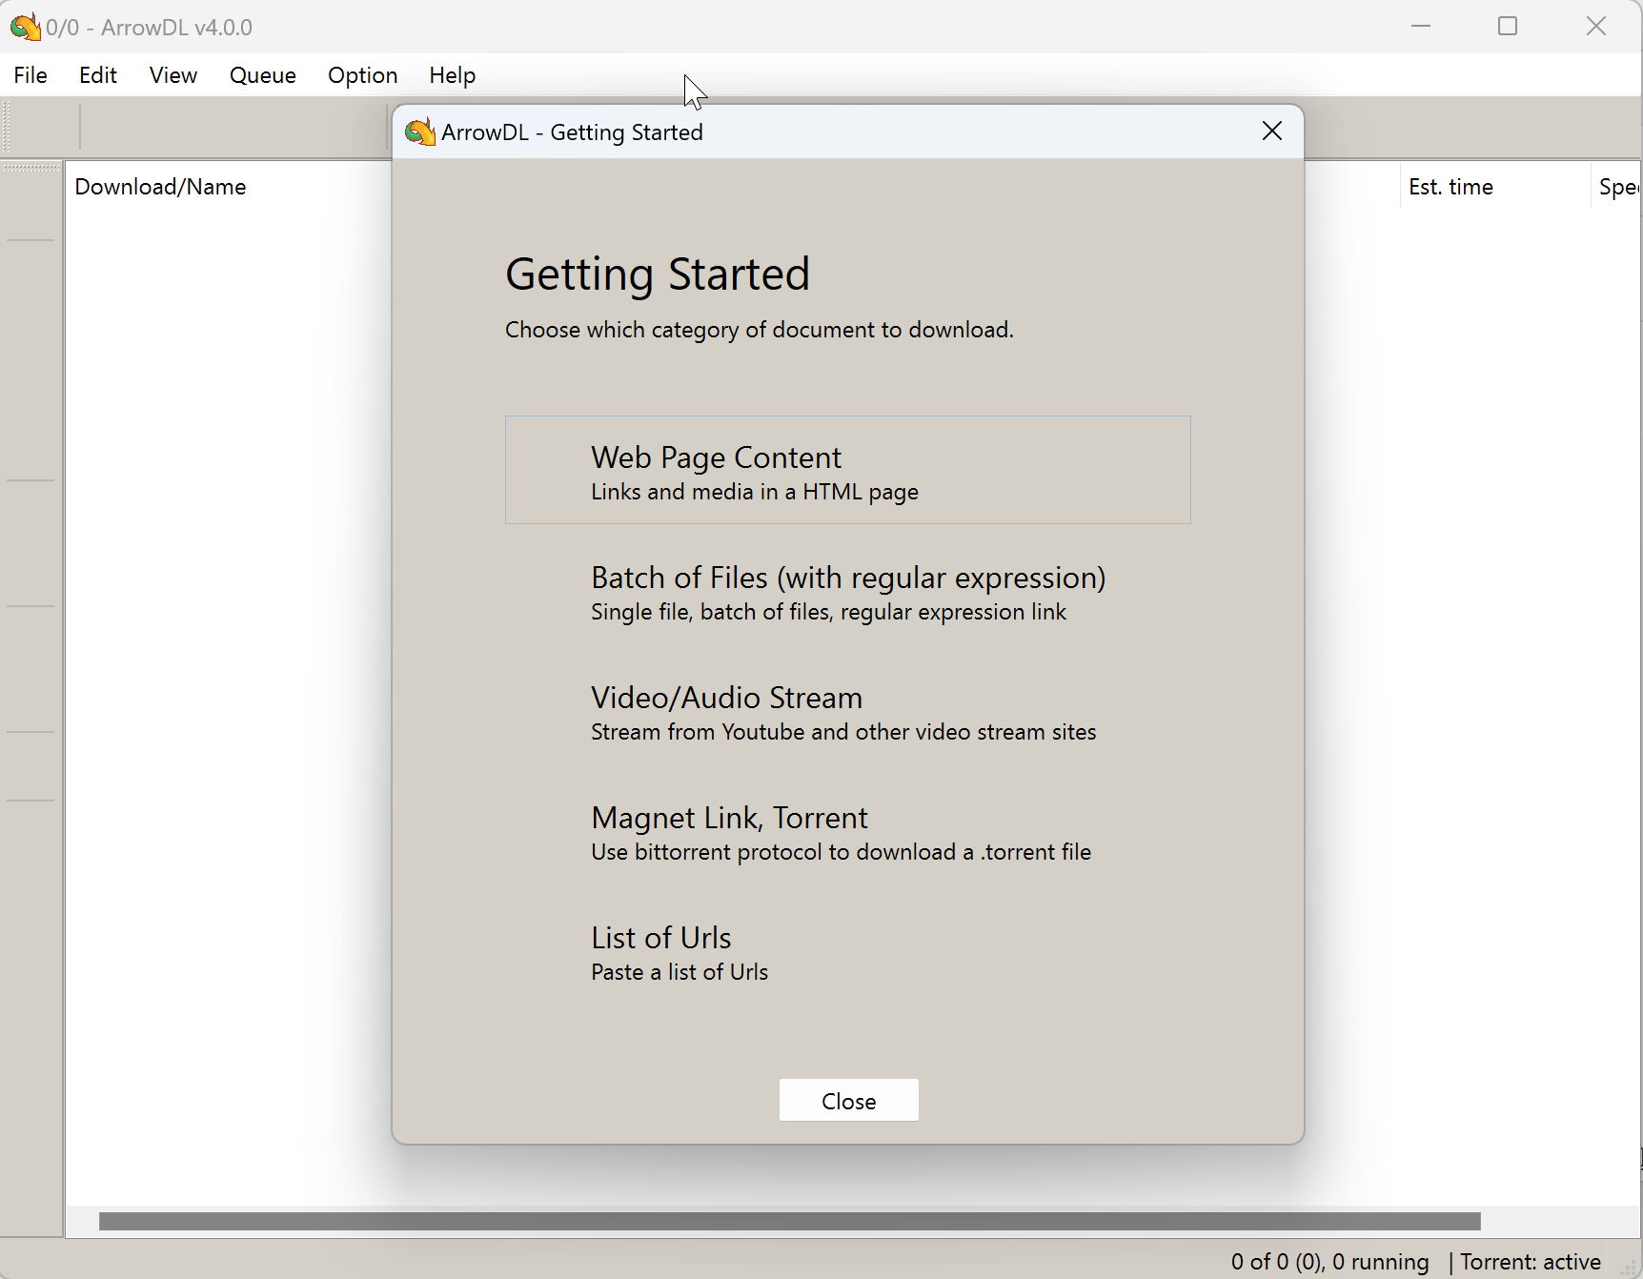
Task: Maximize the ArrowDL main window
Action: click(x=1508, y=26)
